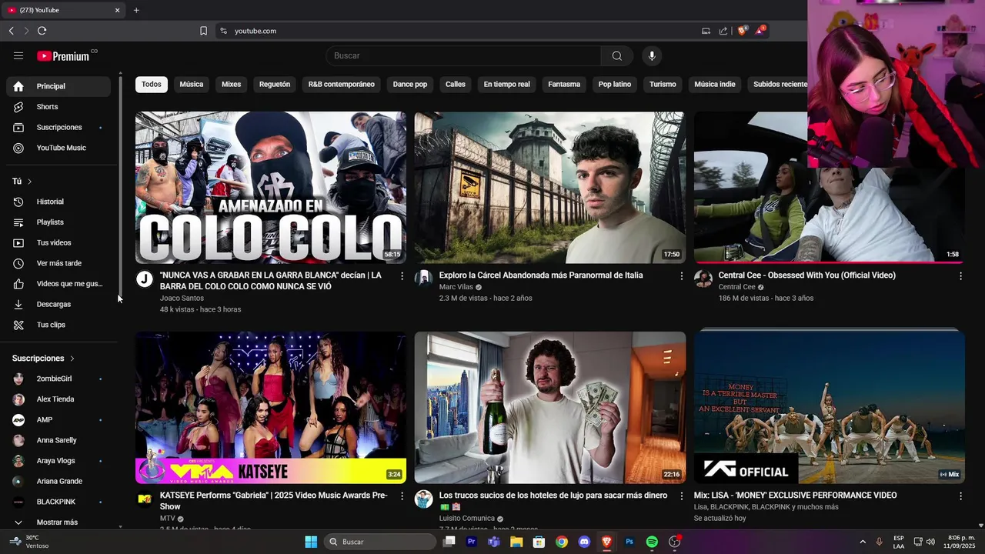Open Premiere Pro from the taskbar
Image resolution: width=985 pixels, height=554 pixels.
[472, 542]
